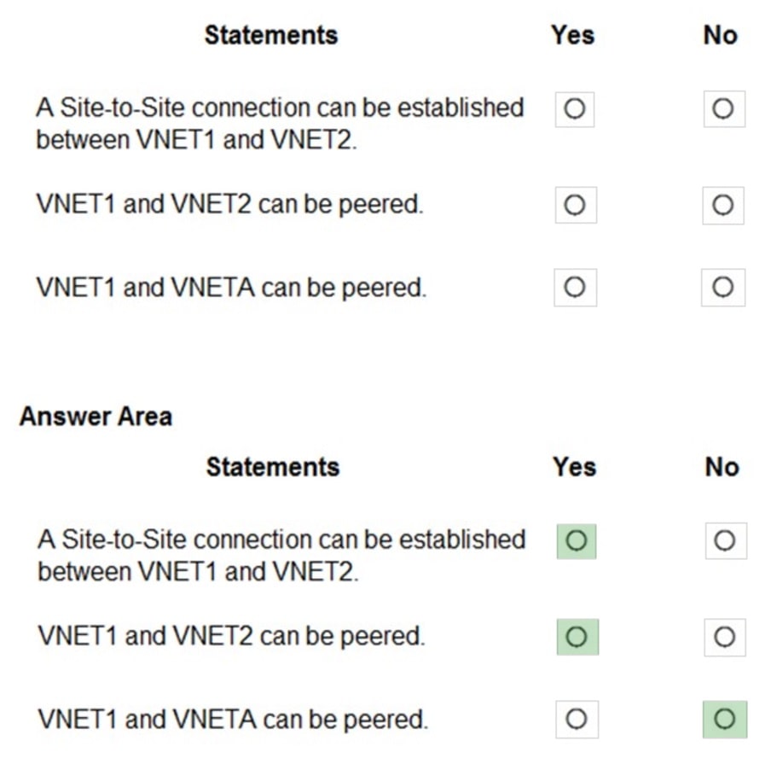The width and height of the screenshot is (771, 764).
Task: Click highlighted Yes for VNET1/VNET2 peering in Answer Area
Action: tap(577, 637)
